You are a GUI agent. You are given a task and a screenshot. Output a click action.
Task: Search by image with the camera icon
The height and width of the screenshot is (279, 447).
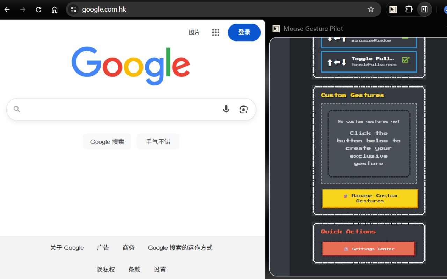(243, 109)
